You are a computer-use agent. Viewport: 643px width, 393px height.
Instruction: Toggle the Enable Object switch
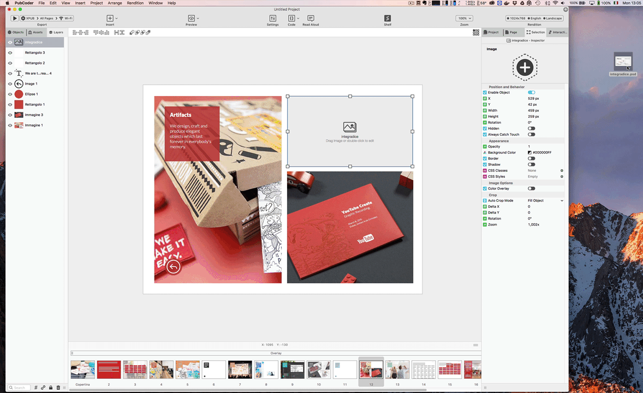pos(531,93)
